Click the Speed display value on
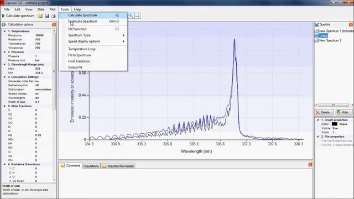The image size is (354, 199). (37, 93)
